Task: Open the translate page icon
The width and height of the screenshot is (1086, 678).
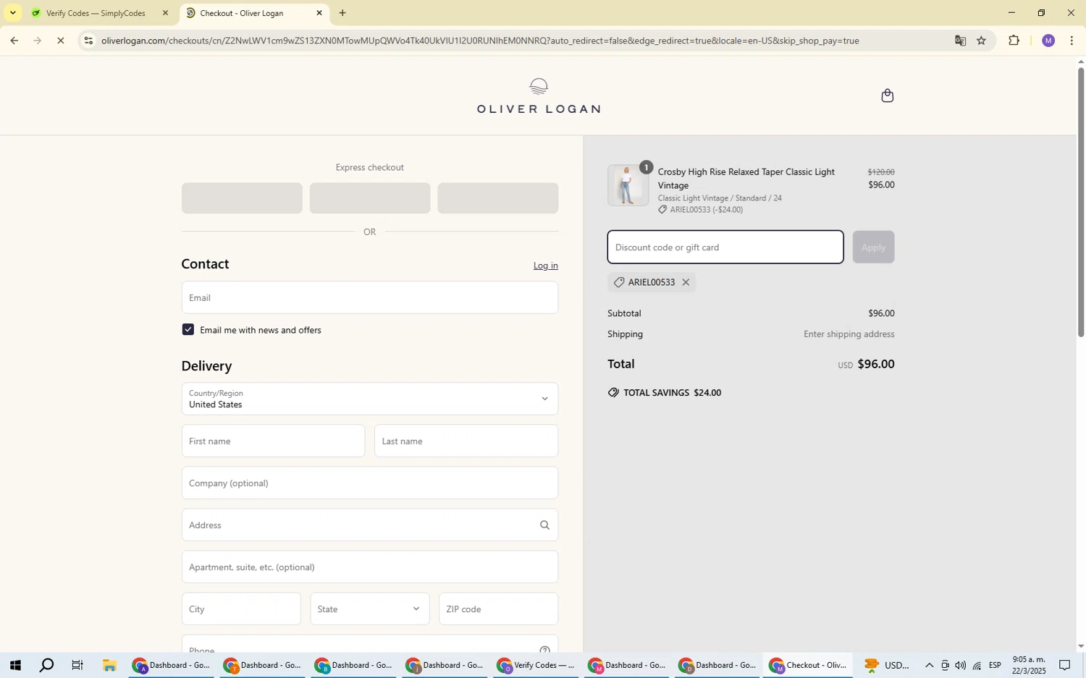Action: coord(960,41)
